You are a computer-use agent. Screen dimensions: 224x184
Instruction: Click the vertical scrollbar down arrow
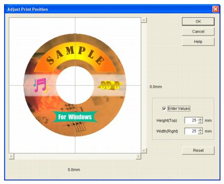pos(144,150)
